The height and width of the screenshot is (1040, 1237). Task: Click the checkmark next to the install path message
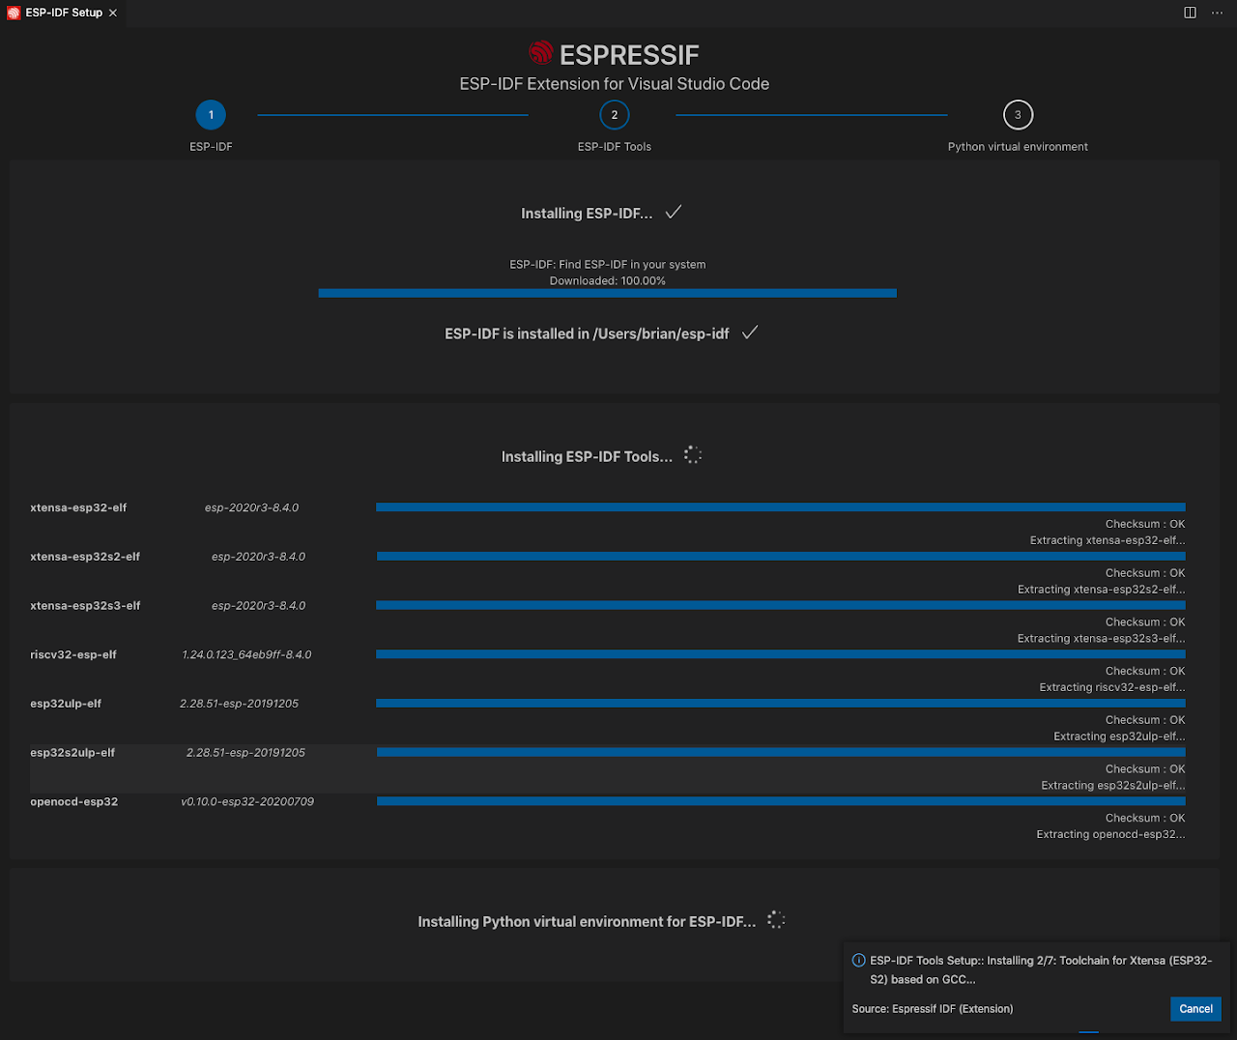[750, 332]
